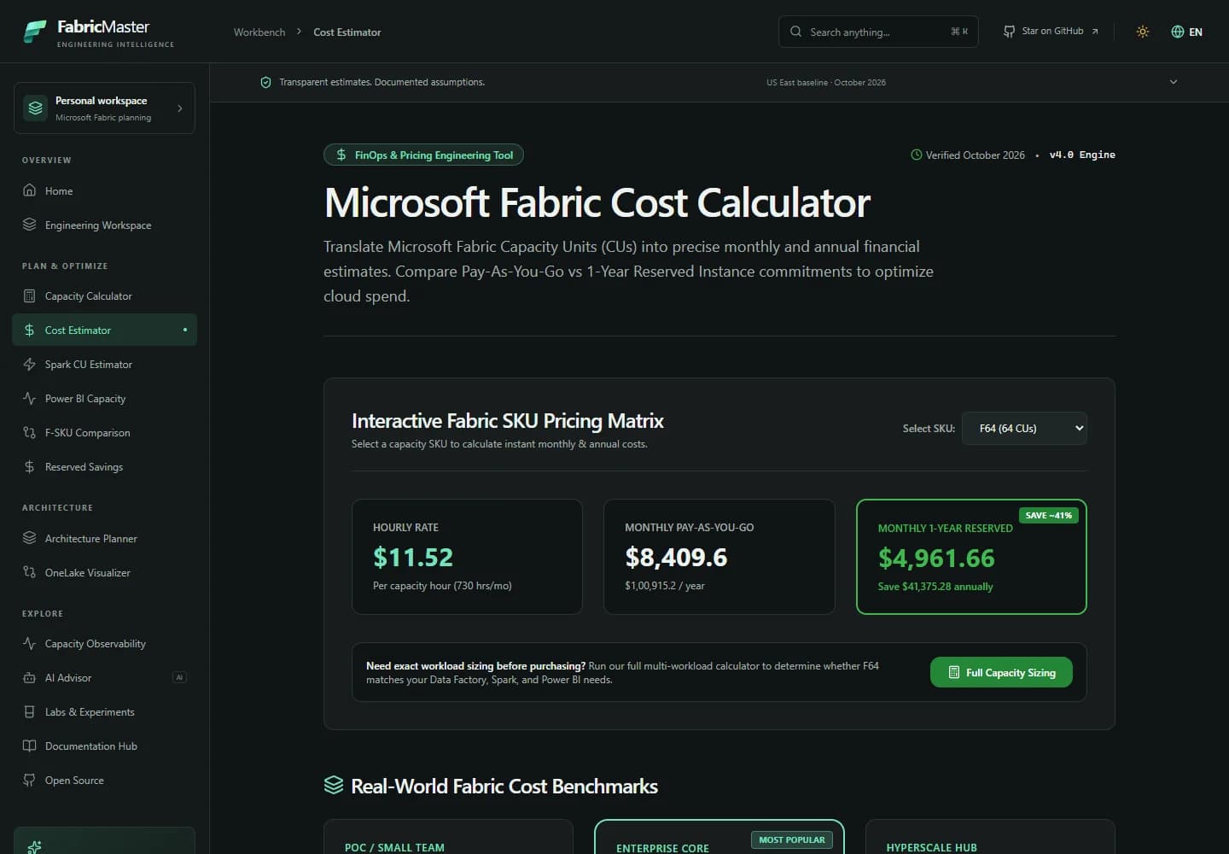
Task: Click the POC / SMALL TEAM card heading
Action: coord(394,847)
